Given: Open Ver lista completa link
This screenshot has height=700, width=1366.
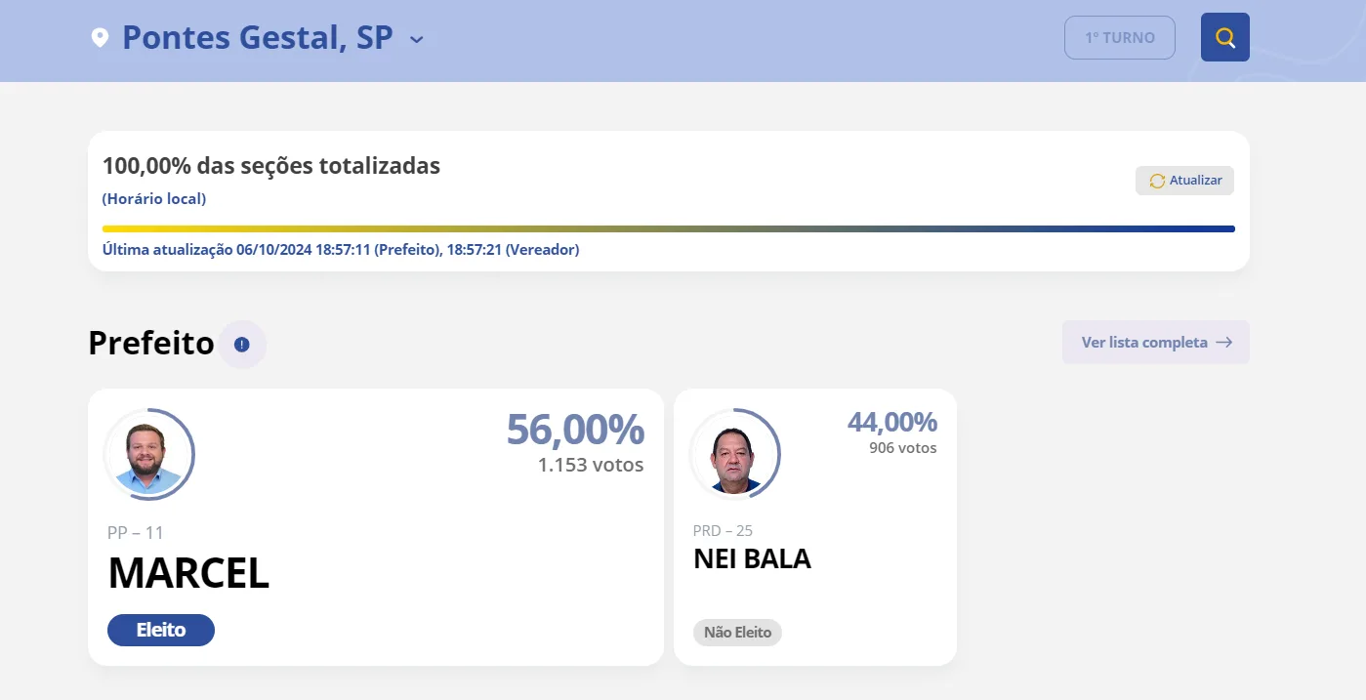Looking at the screenshot, I should pos(1156,343).
